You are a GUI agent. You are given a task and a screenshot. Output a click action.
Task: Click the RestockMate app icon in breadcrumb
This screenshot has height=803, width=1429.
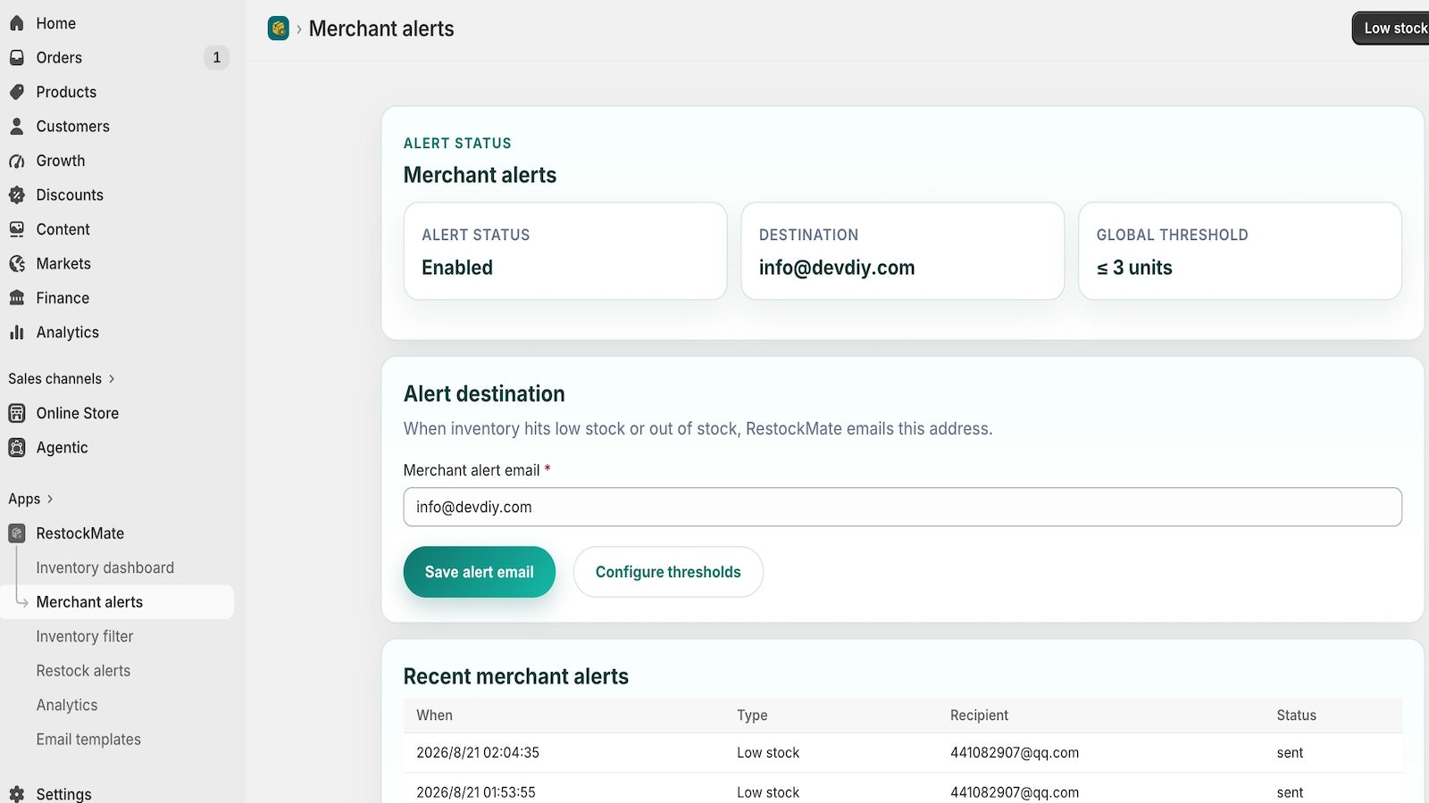click(279, 29)
